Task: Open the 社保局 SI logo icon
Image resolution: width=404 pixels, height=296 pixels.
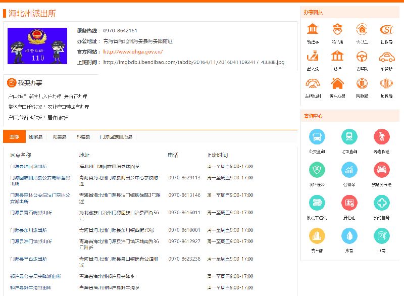Action: pyautogui.click(x=386, y=29)
